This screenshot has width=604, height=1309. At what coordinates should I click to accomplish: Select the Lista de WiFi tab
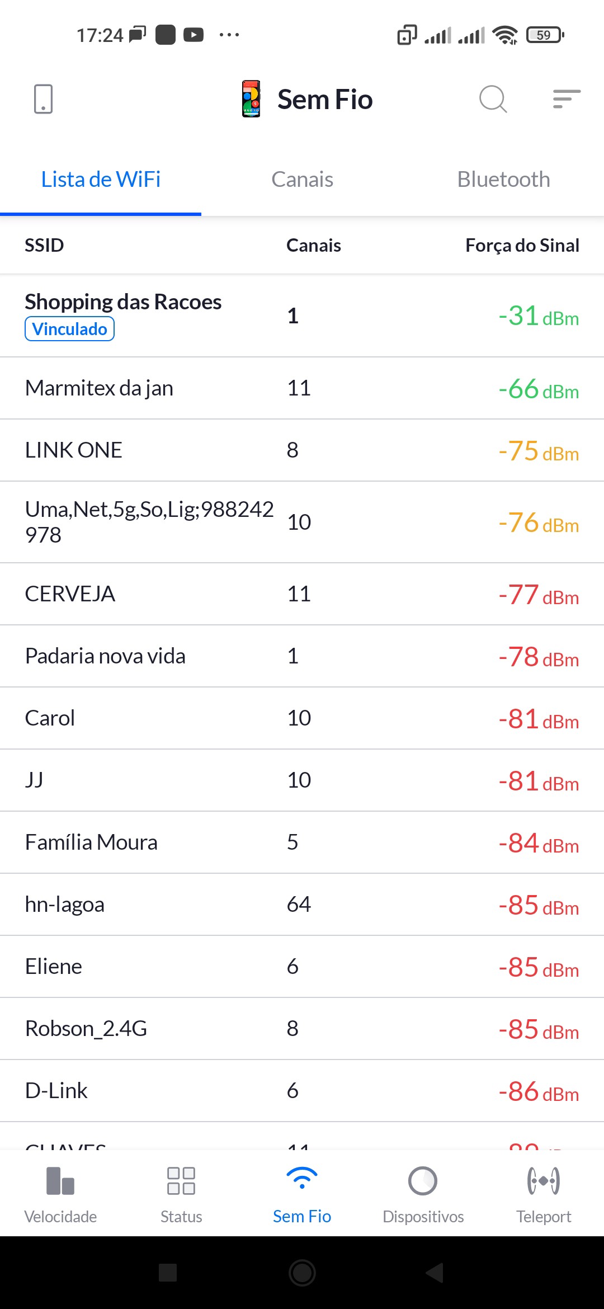point(101,180)
